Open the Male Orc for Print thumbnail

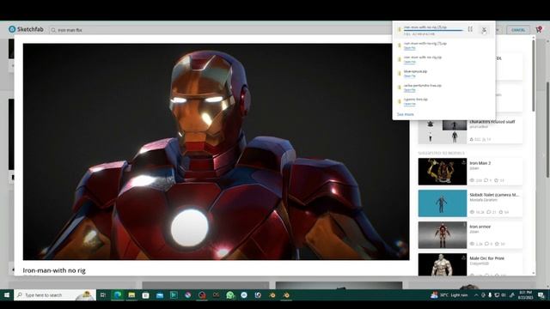(443, 264)
